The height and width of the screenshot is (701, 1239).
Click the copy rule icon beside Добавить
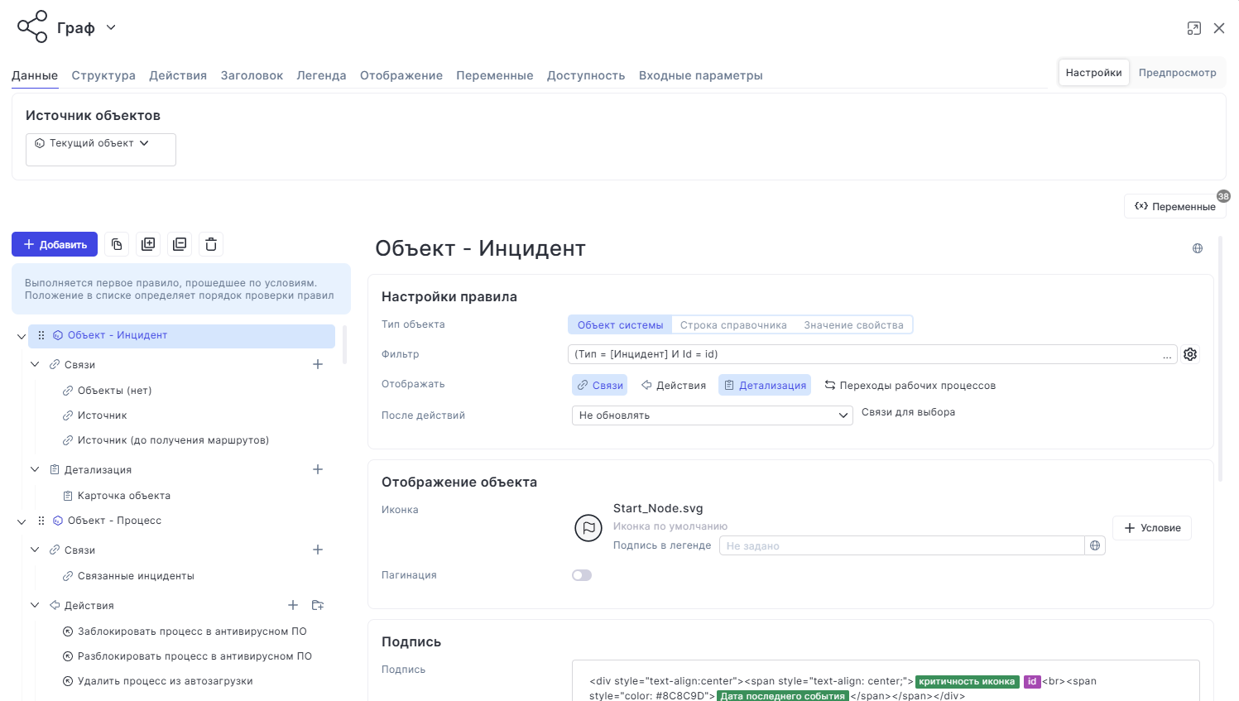(117, 244)
